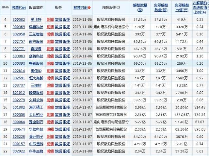Open stock name 隆基股份
The height and width of the screenshot is (156, 209).
click(x=36, y=93)
